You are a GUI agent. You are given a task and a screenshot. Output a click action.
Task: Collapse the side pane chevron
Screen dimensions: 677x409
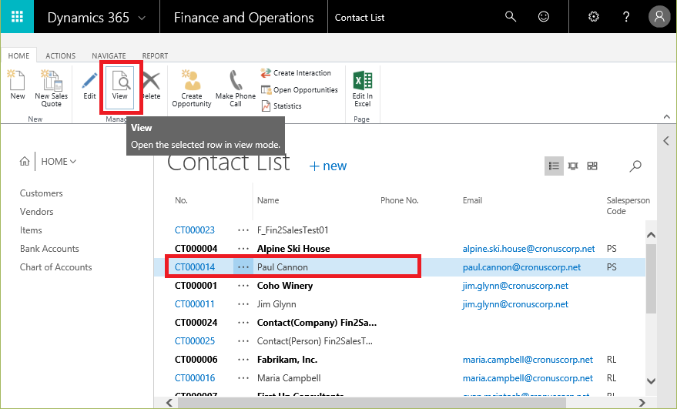(666, 141)
